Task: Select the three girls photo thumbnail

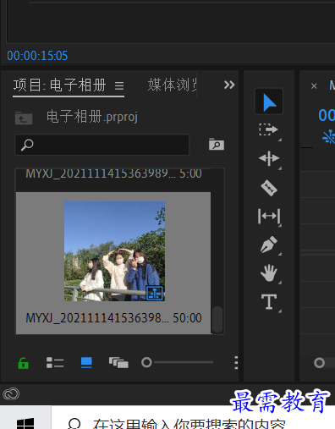Action: click(x=114, y=251)
